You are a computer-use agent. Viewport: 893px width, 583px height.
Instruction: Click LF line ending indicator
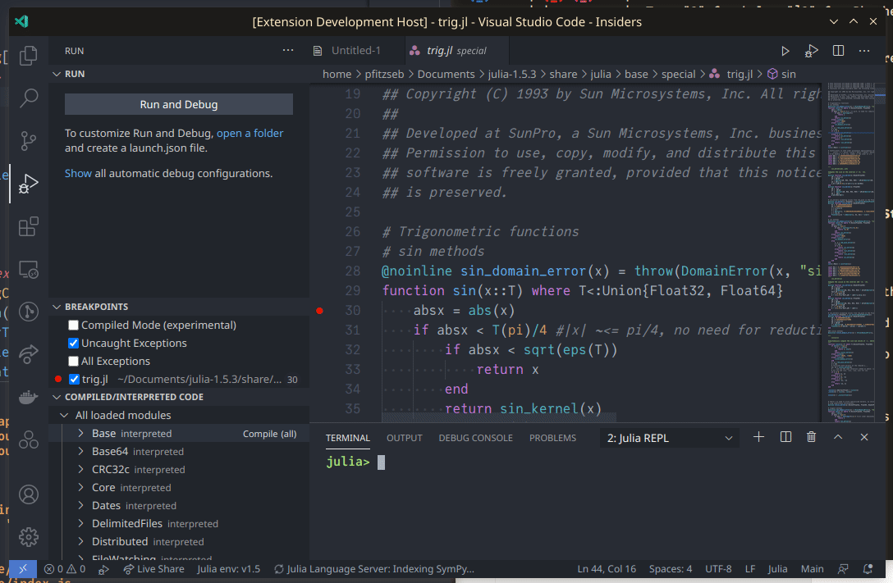tap(750, 569)
